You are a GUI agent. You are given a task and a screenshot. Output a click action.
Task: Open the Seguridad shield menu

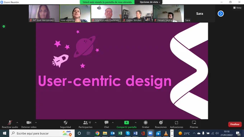click(x=66, y=124)
